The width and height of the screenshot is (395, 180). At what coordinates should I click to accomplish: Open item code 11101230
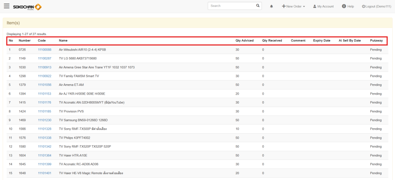click(44, 120)
